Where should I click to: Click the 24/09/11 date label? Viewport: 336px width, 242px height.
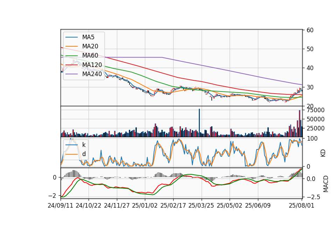(x=61, y=206)
